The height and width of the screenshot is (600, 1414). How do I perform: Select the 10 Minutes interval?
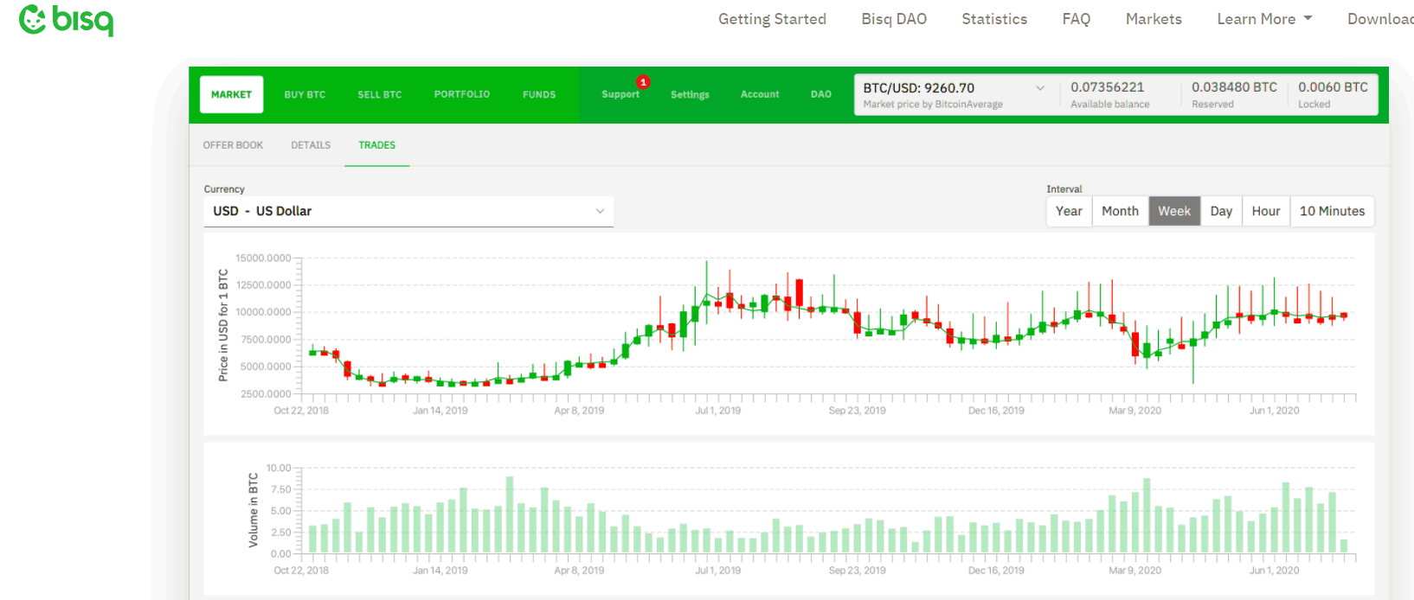(x=1332, y=211)
